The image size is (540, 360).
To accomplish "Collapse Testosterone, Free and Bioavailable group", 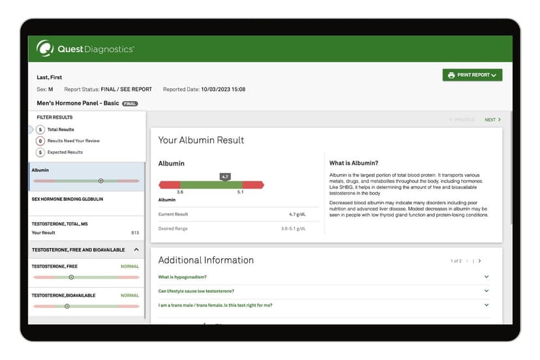I will pyautogui.click(x=136, y=250).
